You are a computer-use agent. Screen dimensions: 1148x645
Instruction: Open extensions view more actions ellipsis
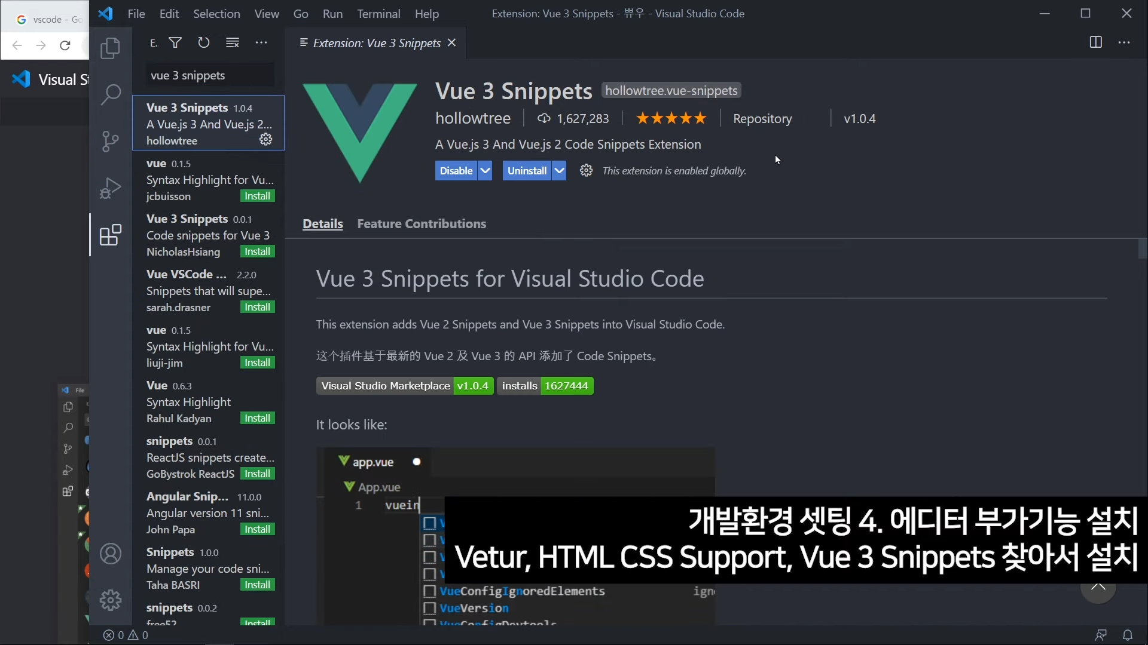(261, 42)
